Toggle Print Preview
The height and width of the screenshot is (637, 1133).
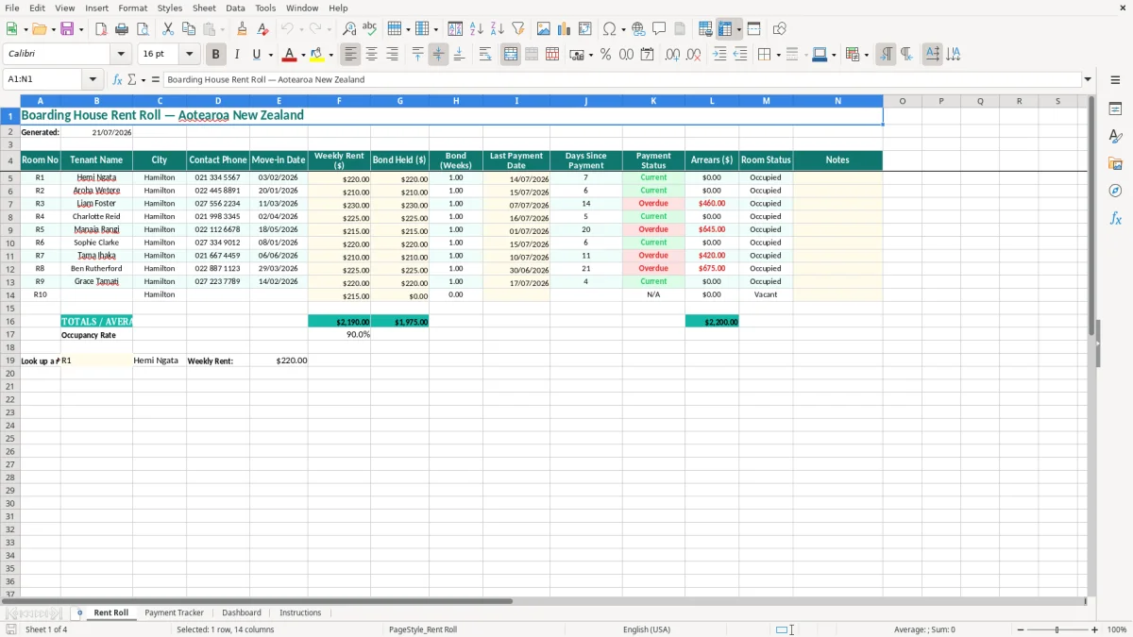(x=142, y=29)
